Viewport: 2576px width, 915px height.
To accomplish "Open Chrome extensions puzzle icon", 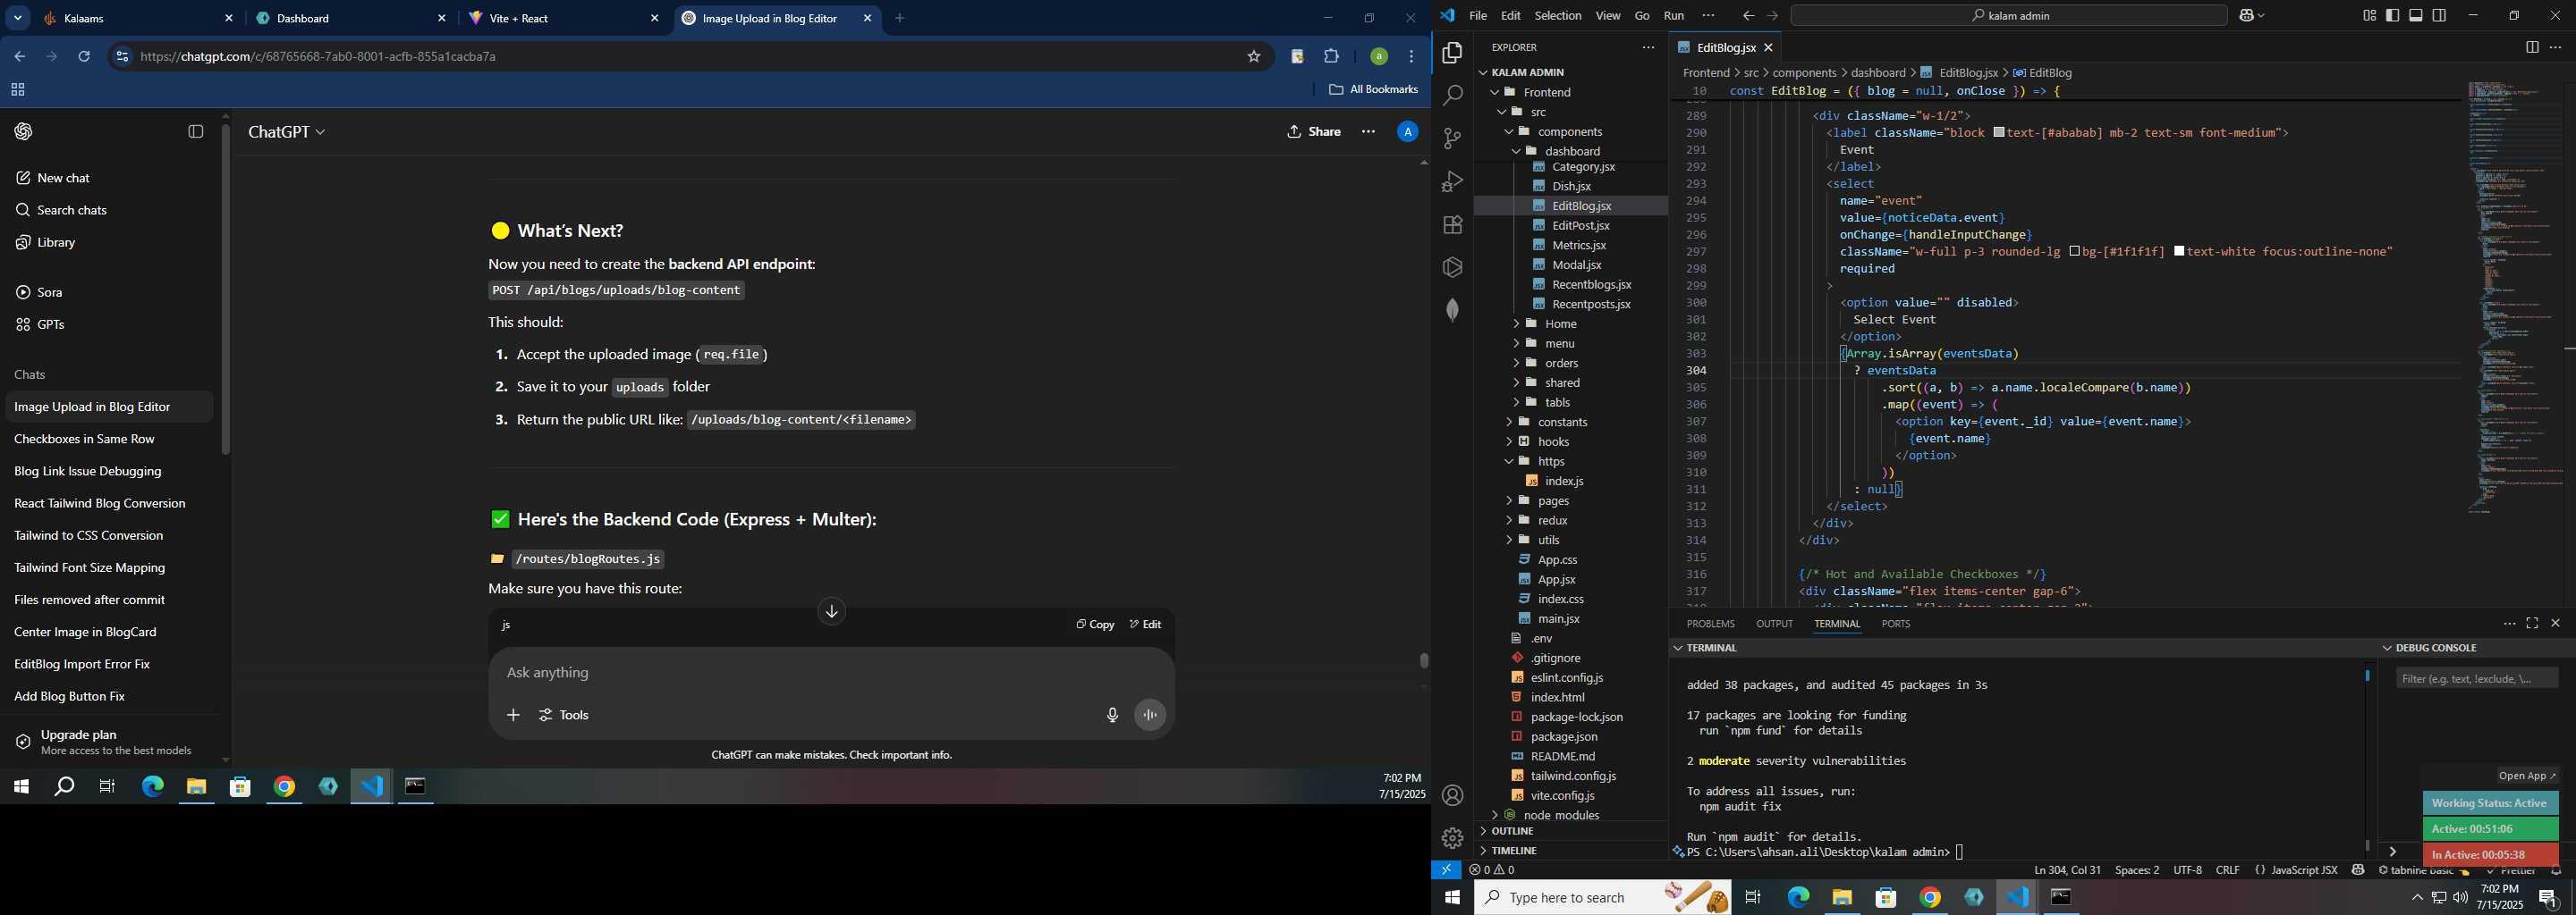I will [1331, 57].
